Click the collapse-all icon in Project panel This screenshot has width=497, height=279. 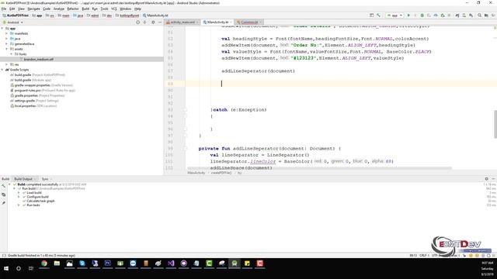click(145, 22)
